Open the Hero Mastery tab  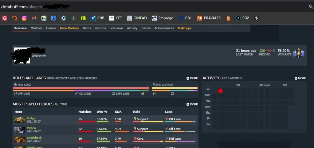click(x=69, y=28)
